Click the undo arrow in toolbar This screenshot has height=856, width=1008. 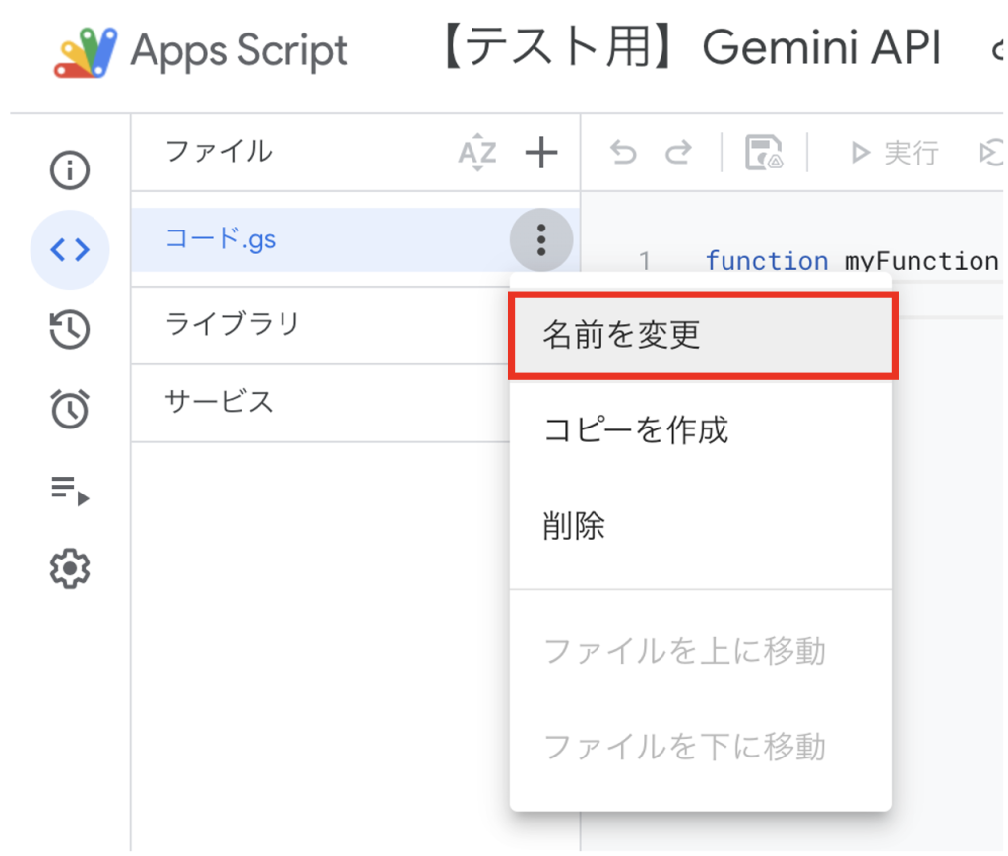[x=623, y=153]
